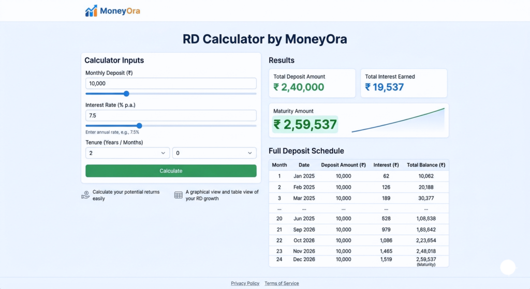The width and height of the screenshot is (530, 289).
Task: Open the tenure months dropdown
Action: pos(214,153)
